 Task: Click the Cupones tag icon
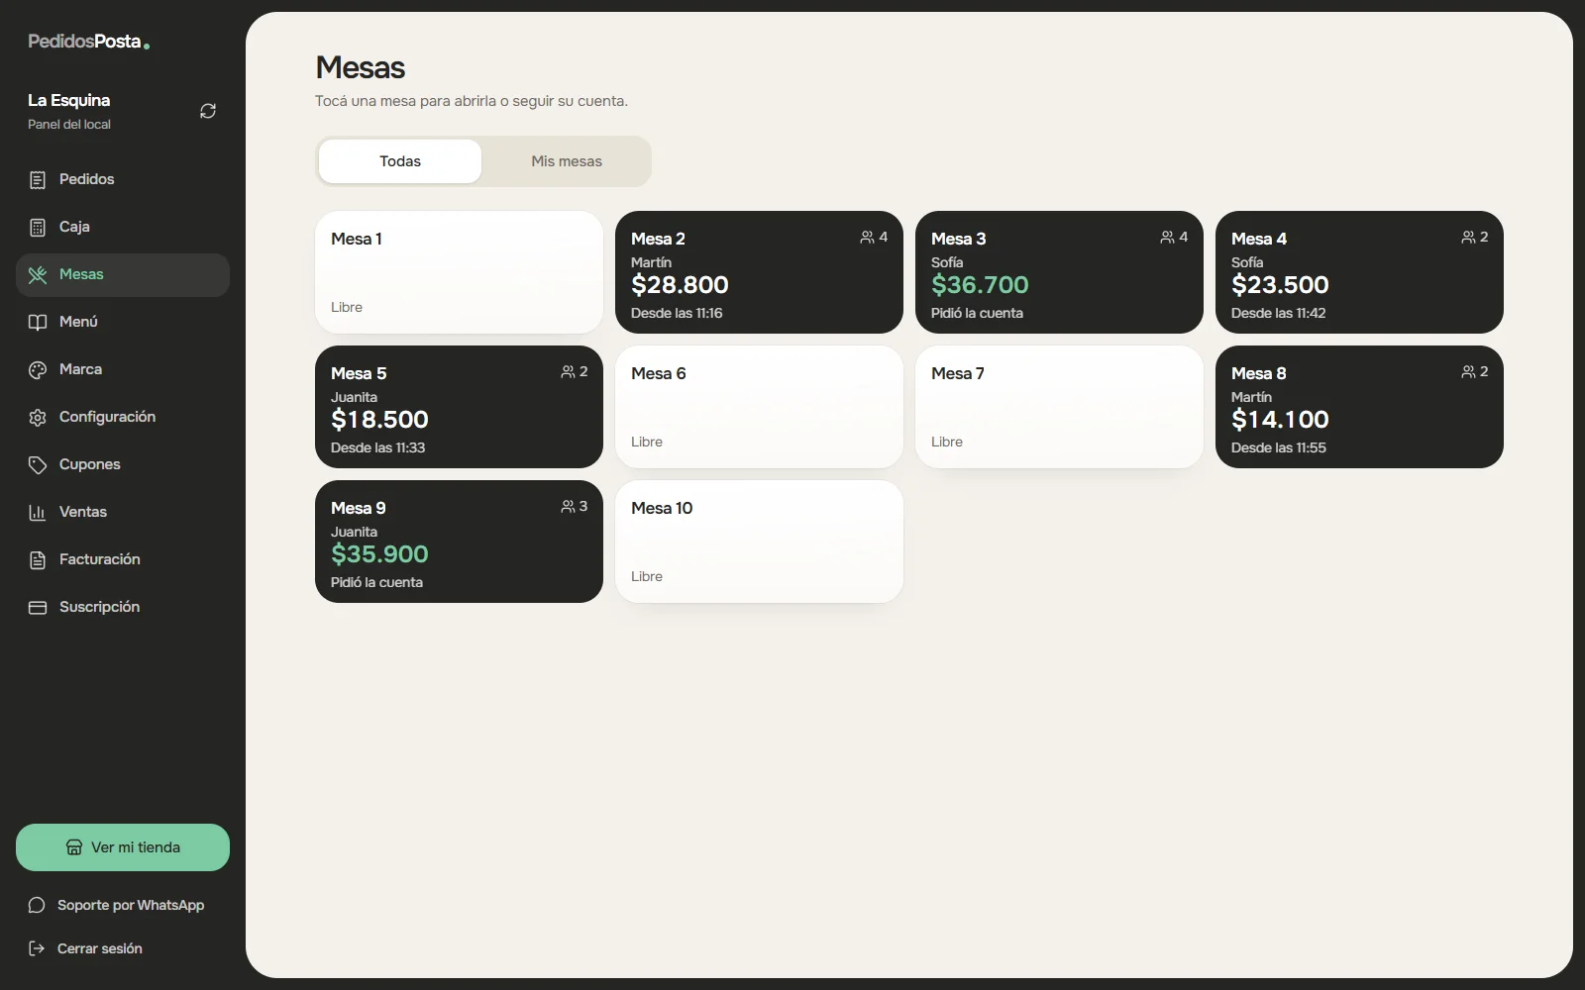38,464
